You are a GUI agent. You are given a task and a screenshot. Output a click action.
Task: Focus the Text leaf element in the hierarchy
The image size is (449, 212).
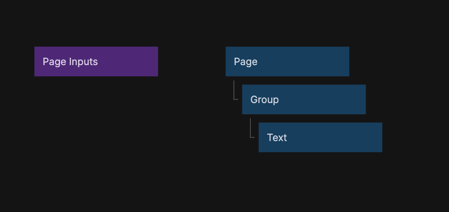320,137
